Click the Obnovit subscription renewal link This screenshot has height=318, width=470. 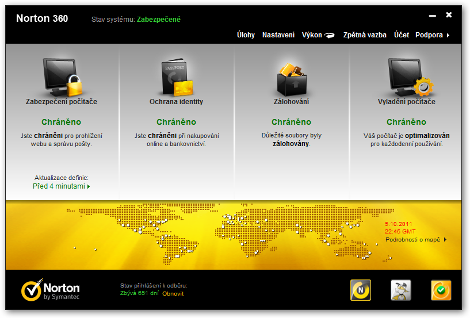point(173,294)
